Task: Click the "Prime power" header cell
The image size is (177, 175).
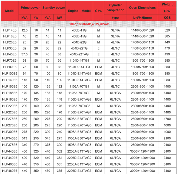Action: tap(30, 8)
